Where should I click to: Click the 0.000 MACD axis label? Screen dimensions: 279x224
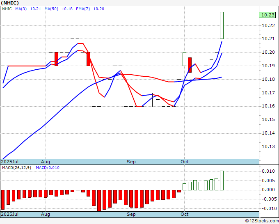pos(268,190)
